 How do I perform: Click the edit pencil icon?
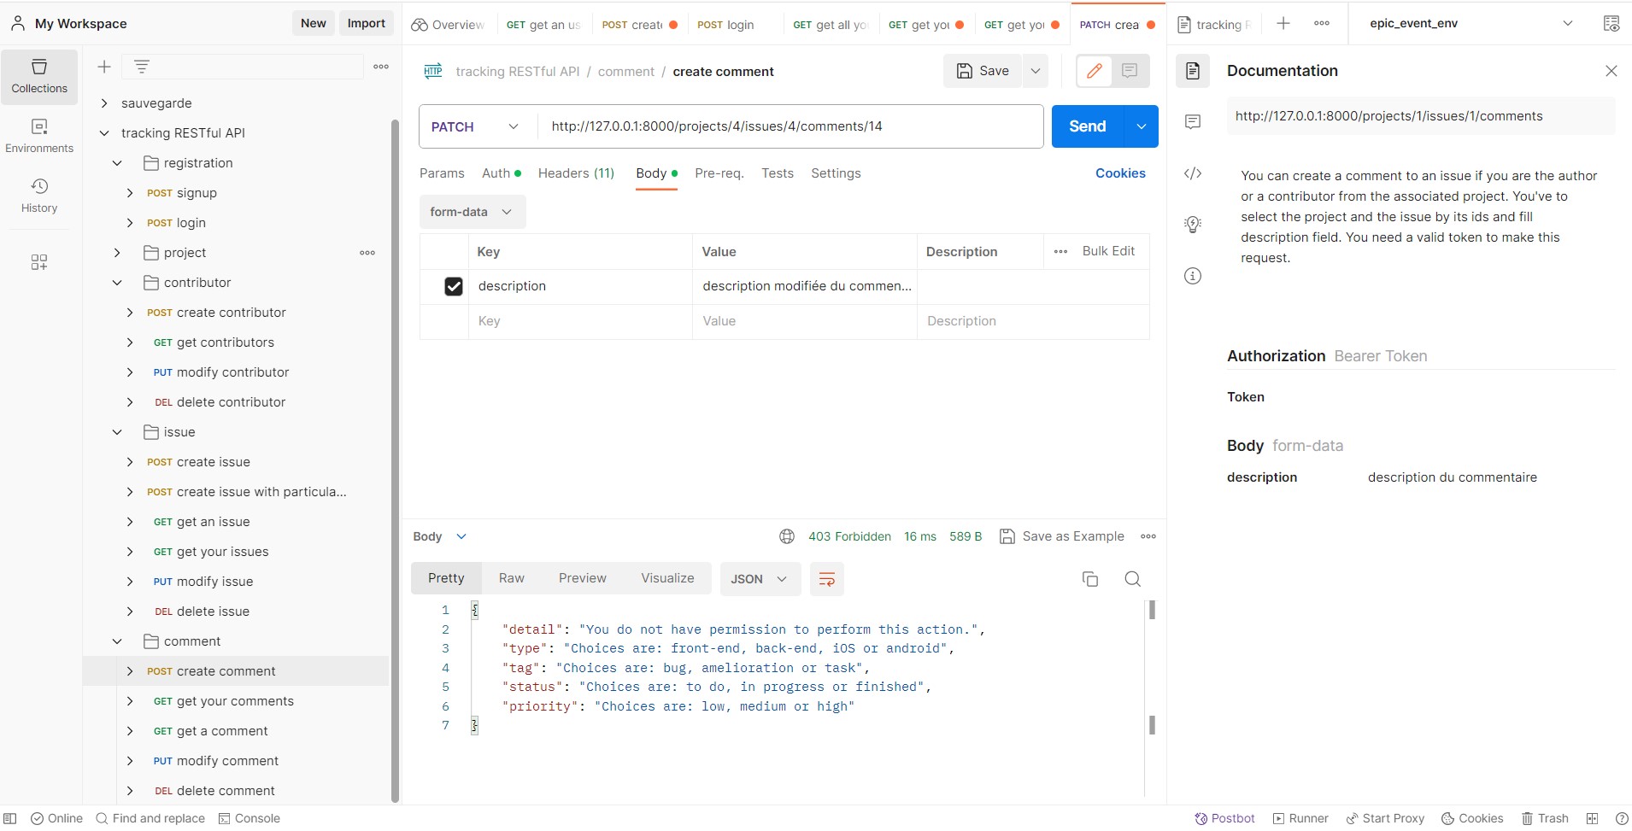point(1095,71)
